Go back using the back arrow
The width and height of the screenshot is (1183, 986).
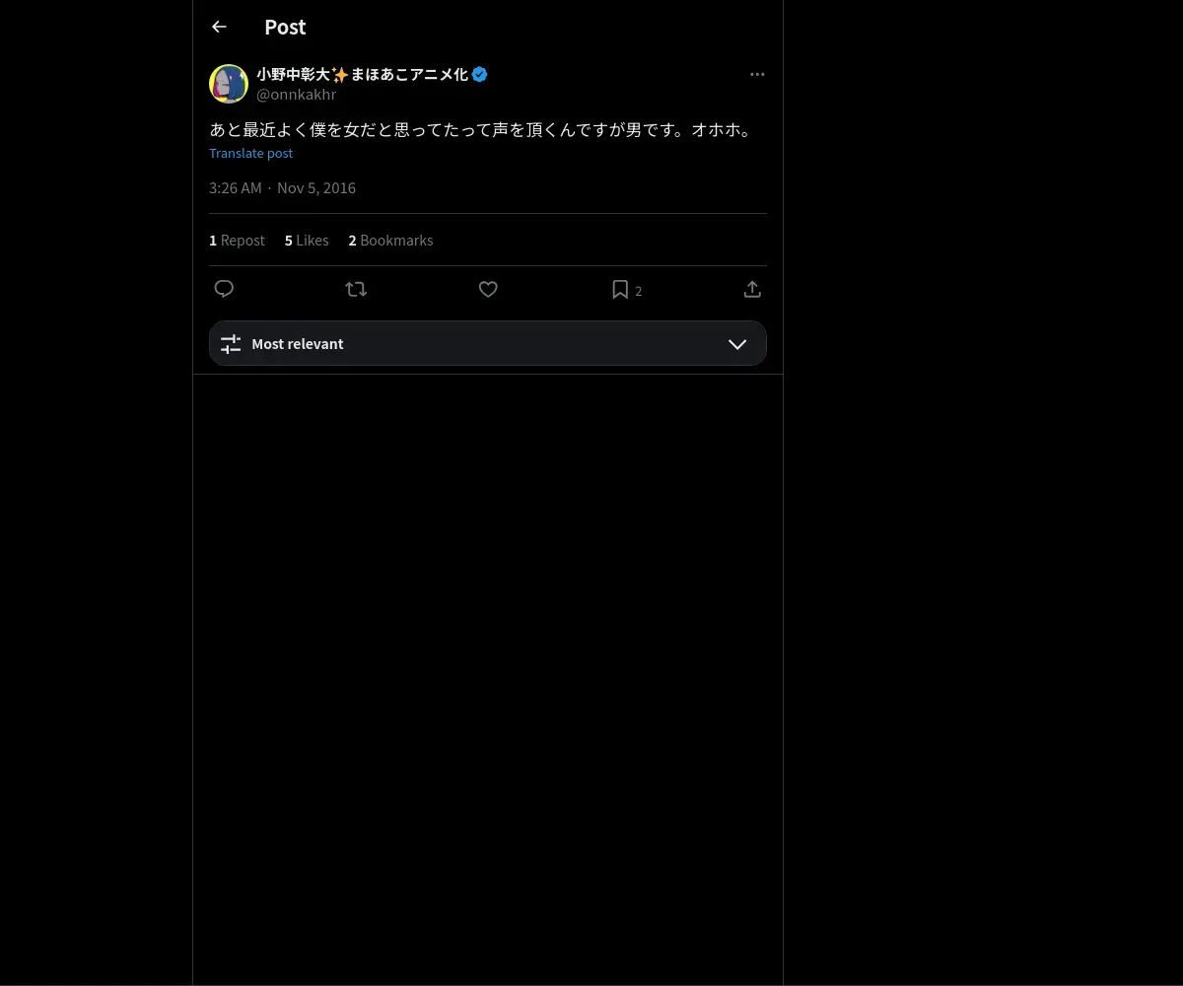[219, 28]
